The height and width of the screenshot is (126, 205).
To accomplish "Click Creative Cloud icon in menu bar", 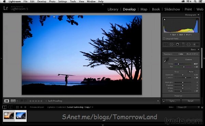I will [x=183, y=1].
